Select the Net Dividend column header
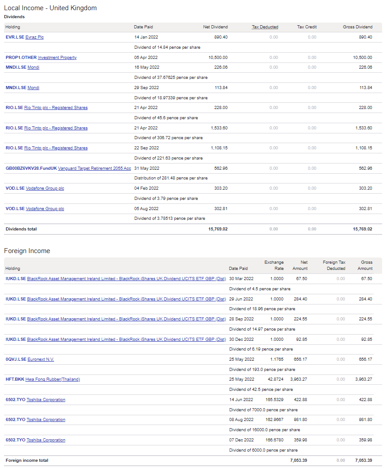Viewport: 387px width, 468px height. point(215,27)
